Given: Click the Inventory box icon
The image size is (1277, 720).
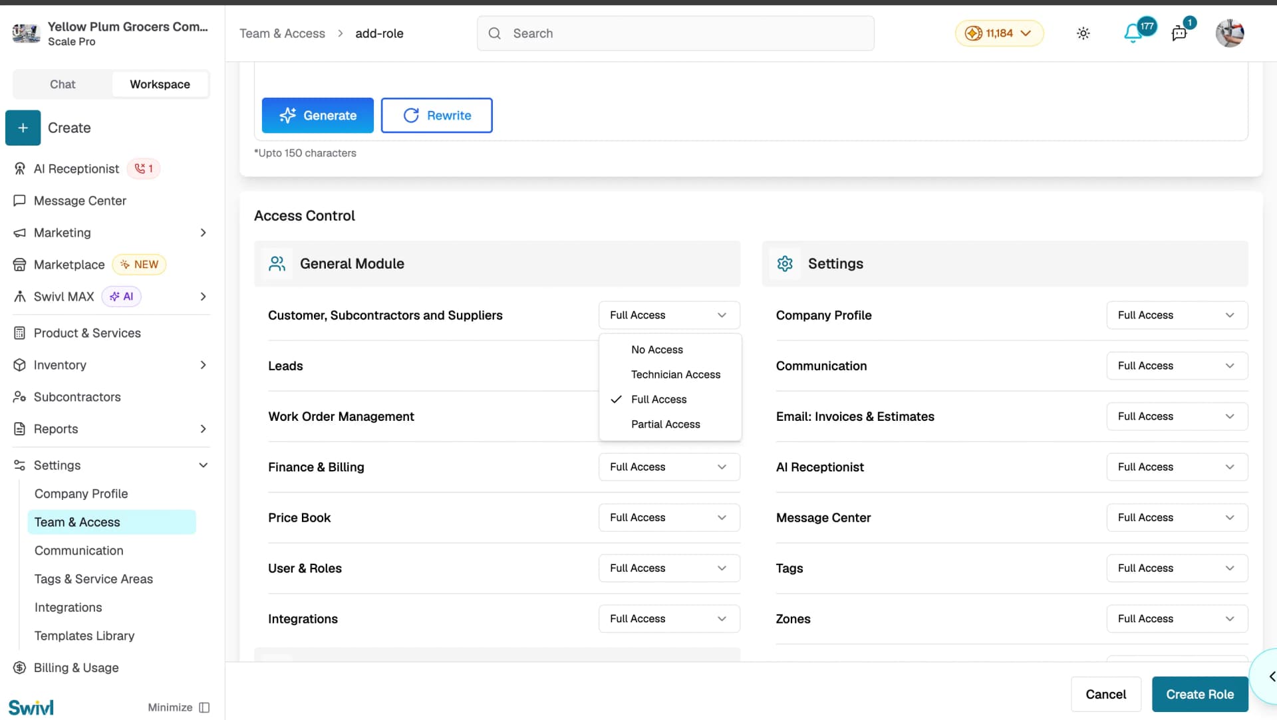Looking at the screenshot, I should click(x=20, y=365).
